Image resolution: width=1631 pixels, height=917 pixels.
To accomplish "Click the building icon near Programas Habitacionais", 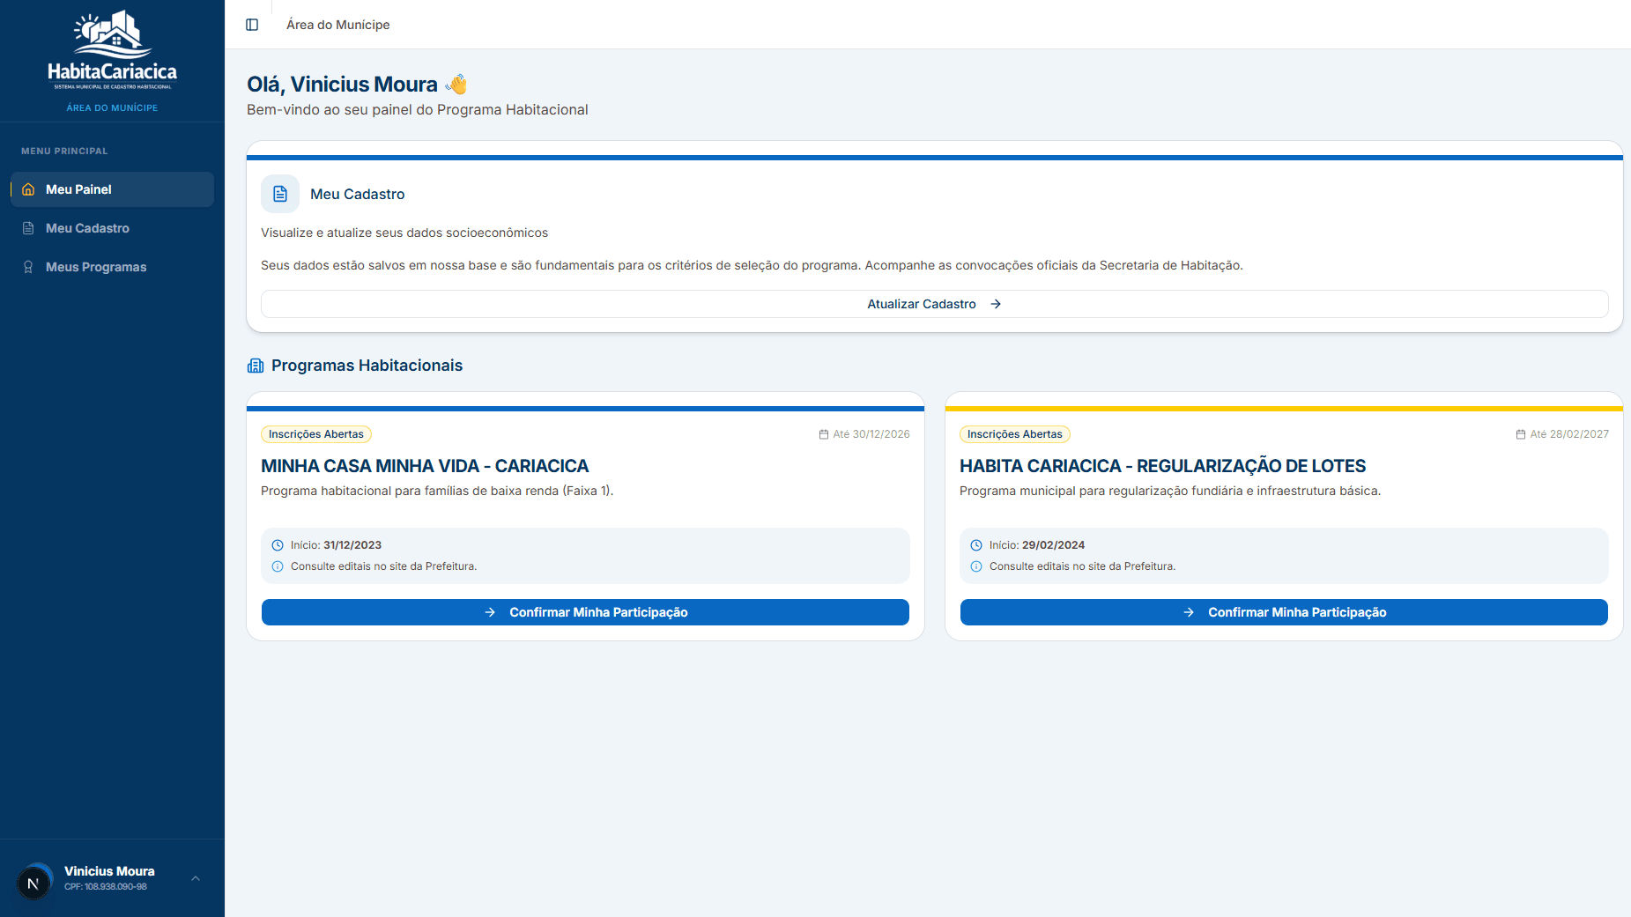I will point(256,366).
